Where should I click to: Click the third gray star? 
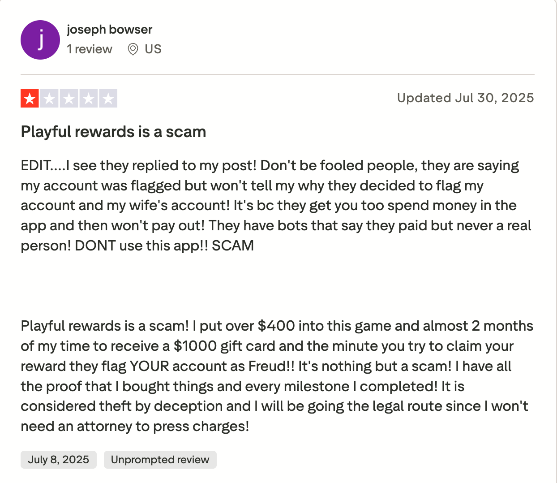pos(69,99)
